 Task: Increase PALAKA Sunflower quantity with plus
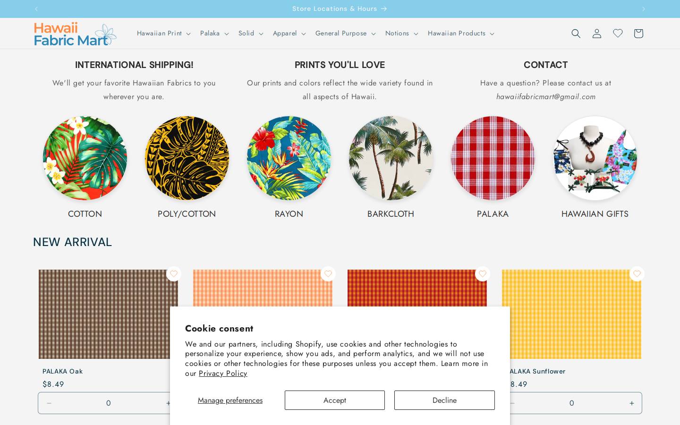point(631,403)
